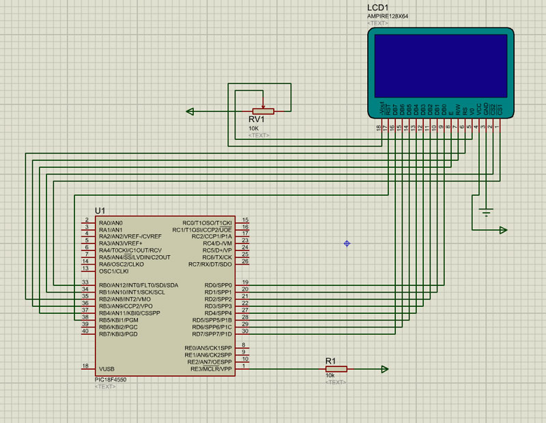Viewport: 546px width, 423px height.
Task: Click pin RE0/AN5/CK1SPP
Action: [x=208, y=348]
